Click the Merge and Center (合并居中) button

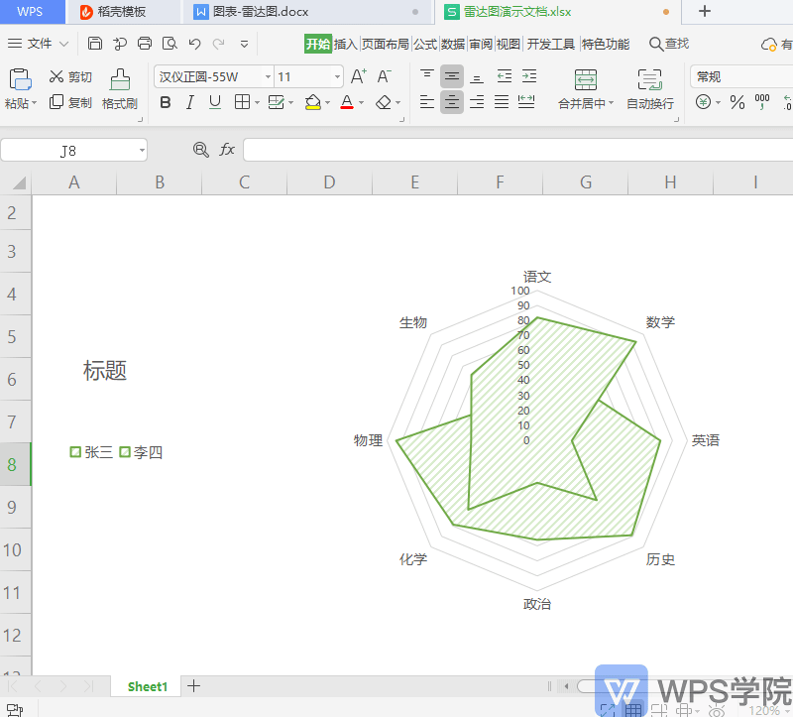[586, 80]
